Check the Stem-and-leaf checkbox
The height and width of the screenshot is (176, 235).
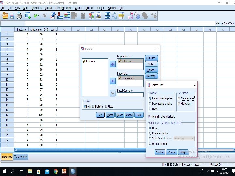179,98
